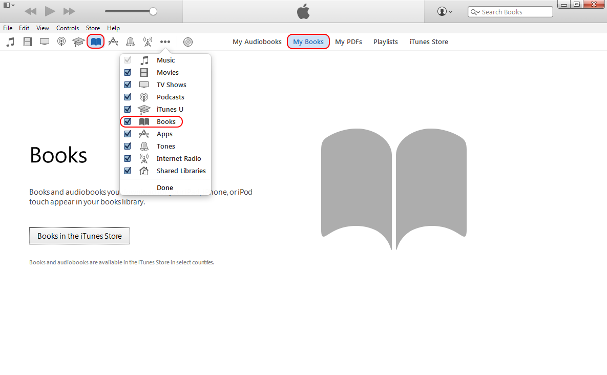This screenshot has height=375, width=607.
Task: Click the rewind playback button
Action: coord(30,11)
